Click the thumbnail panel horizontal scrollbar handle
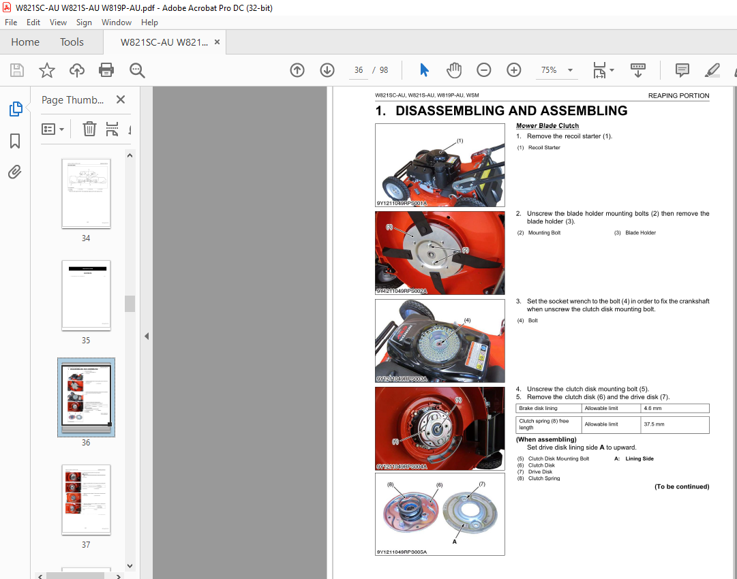The height and width of the screenshot is (579, 737). coord(75,576)
